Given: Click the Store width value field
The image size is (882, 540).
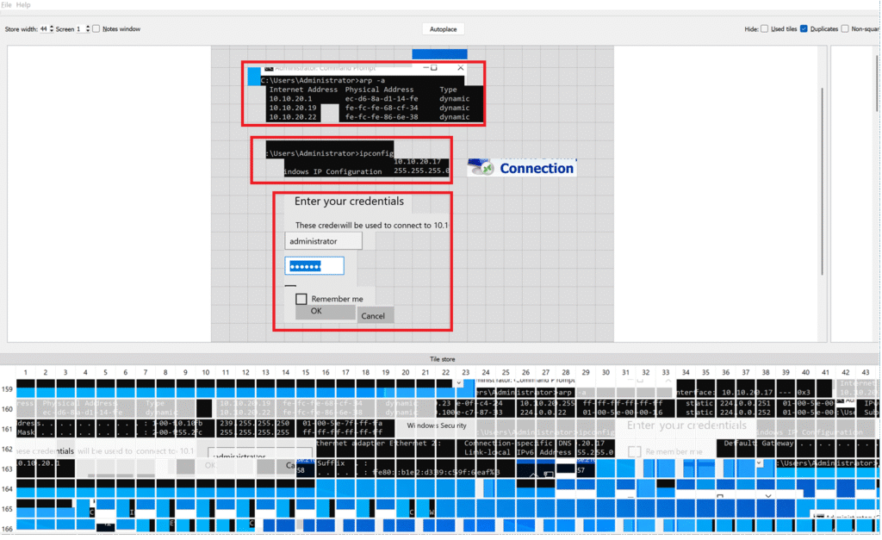Looking at the screenshot, I should pyautogui.click(x=43, y=29).
